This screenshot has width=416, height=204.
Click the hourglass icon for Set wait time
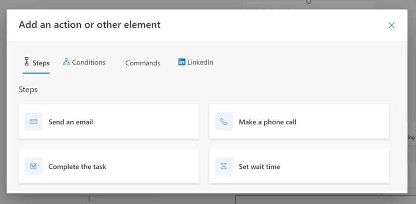[224, 166]
